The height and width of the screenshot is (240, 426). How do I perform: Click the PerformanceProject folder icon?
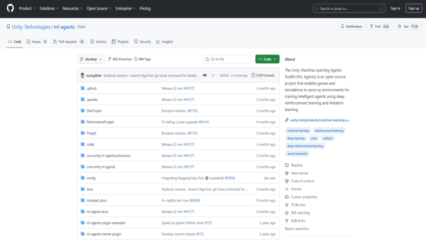83,122
